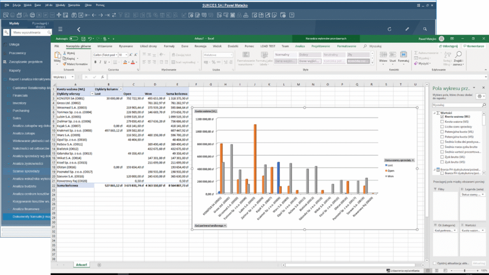Click the increase font size icon
This screenshot has height=275, width=489.
[131, 55]
